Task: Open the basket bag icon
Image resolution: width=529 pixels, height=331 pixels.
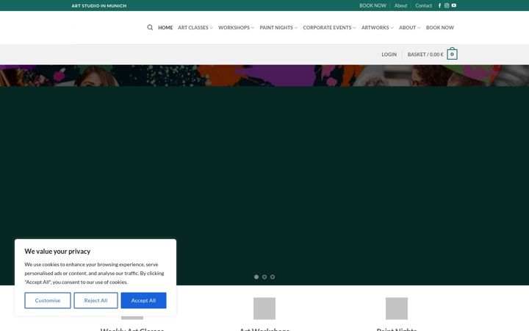Action: click(x=452, y=54)
